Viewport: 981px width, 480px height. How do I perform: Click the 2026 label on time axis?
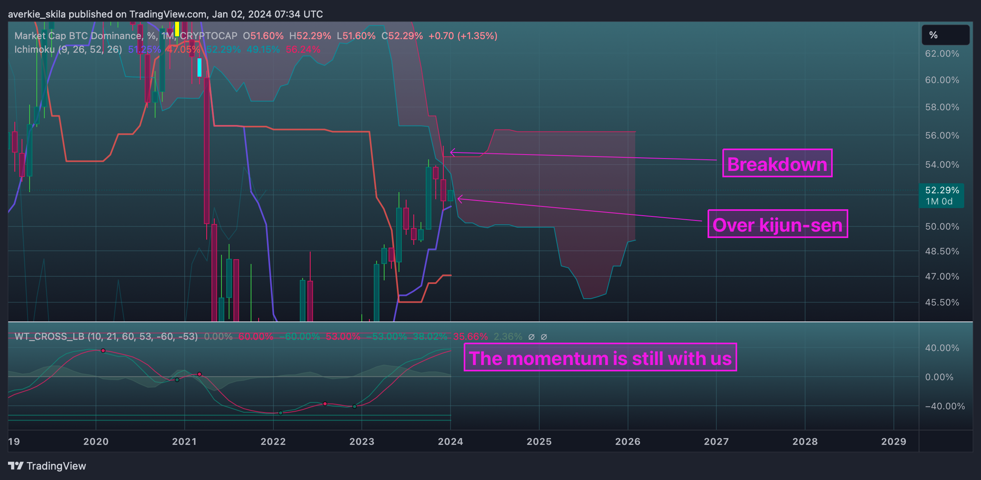[628, 442]
